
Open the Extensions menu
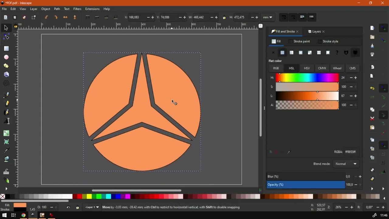click(x=92, y=9)
